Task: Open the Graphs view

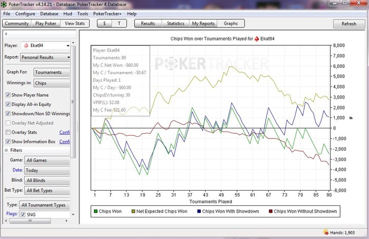Action: click(x=231, y=24)
